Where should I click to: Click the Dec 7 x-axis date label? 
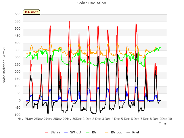coord(138,119)
